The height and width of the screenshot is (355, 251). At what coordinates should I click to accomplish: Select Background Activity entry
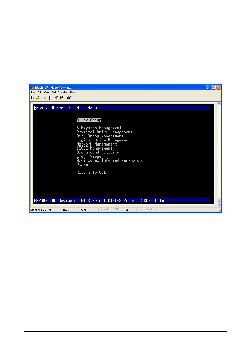(x=98, y=152)
